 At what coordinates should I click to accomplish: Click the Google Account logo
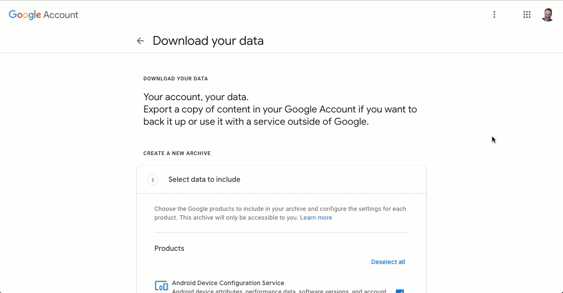point(44,14)
